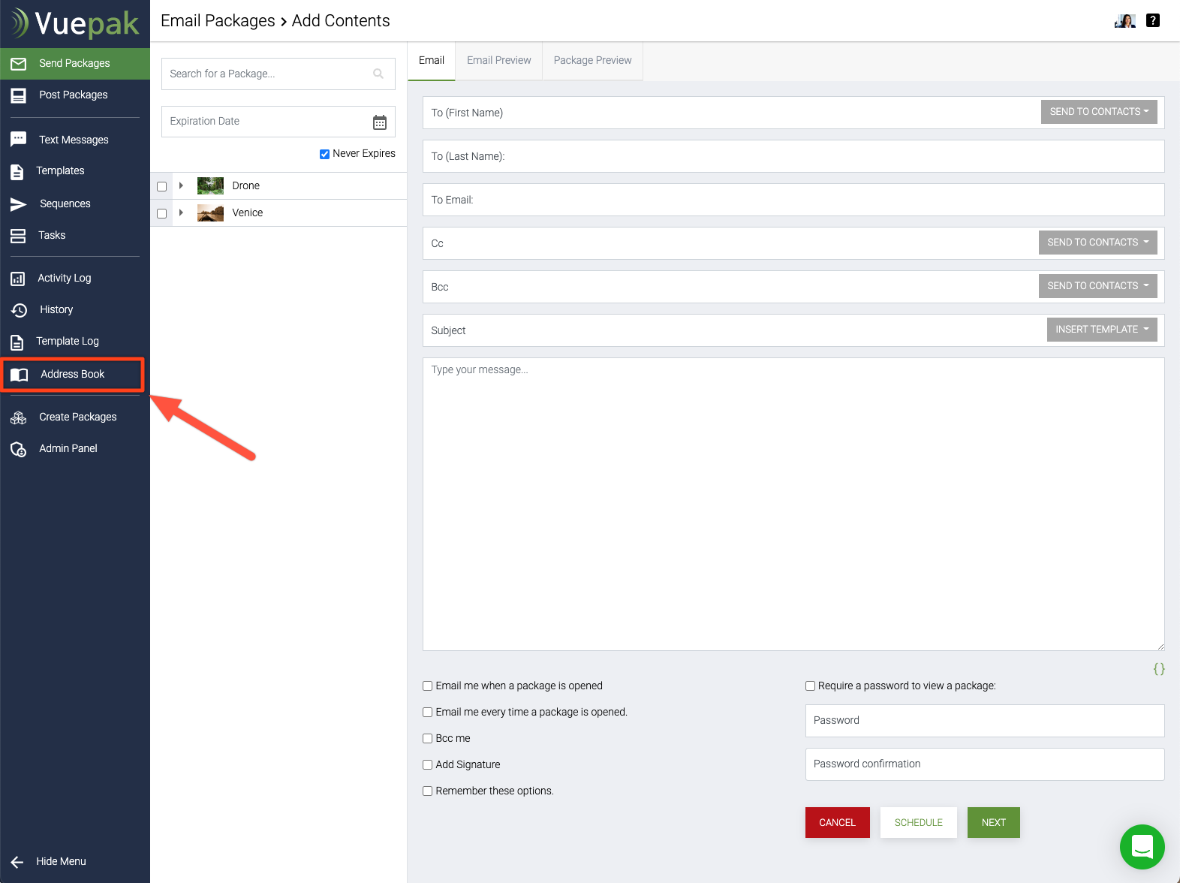Screen dimensions: 1180x883
Task: Open the calendar icon for Expiration Date
Action: pyautogui.click(x=380, y=122)
